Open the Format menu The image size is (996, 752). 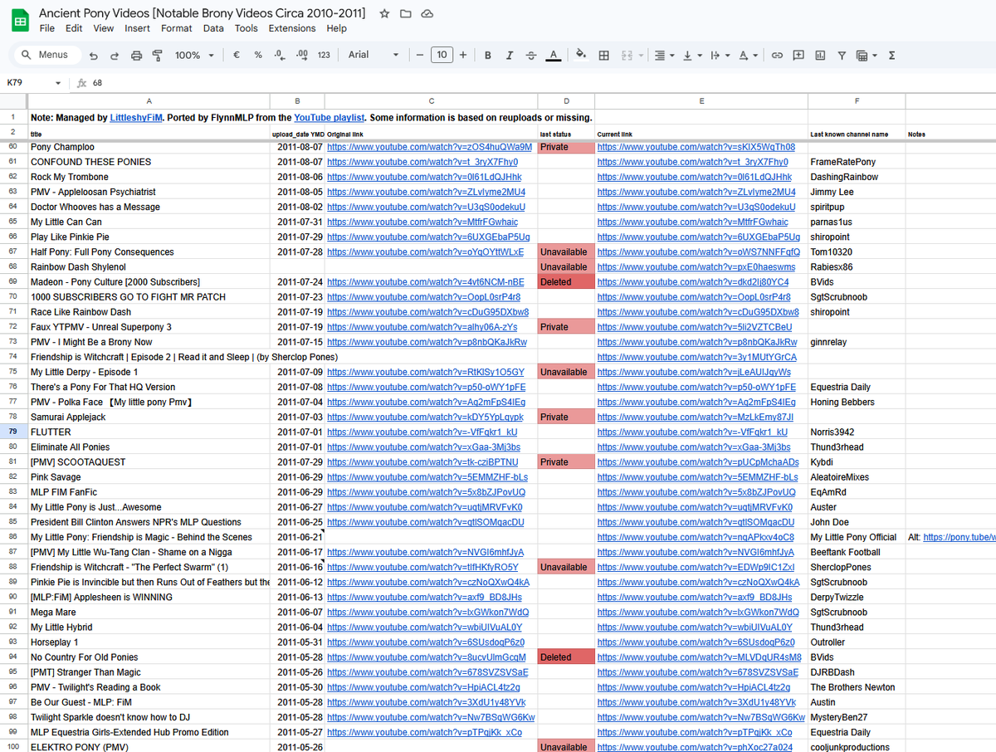(x=177, y=28)
